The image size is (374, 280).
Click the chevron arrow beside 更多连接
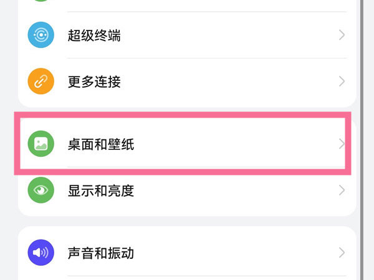[x=342, y=82]
